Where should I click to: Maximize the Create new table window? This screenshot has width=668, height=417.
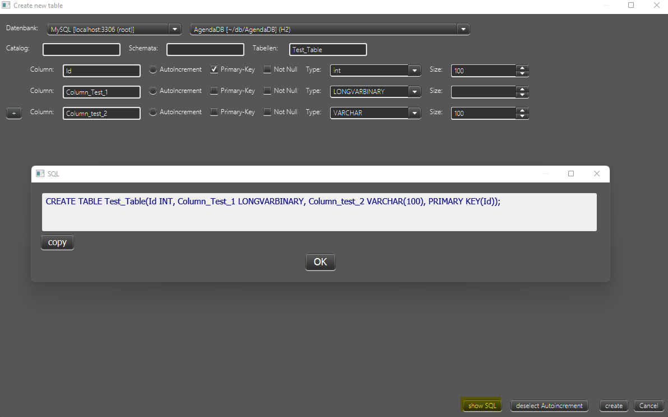pos(631,5)
